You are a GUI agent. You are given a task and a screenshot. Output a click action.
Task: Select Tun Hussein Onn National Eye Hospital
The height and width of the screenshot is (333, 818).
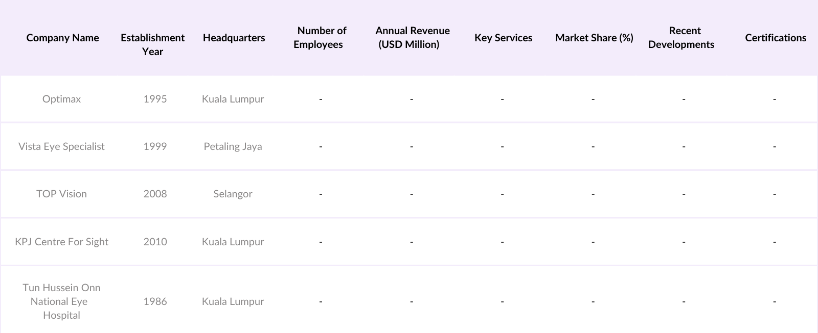coord(61,301)
